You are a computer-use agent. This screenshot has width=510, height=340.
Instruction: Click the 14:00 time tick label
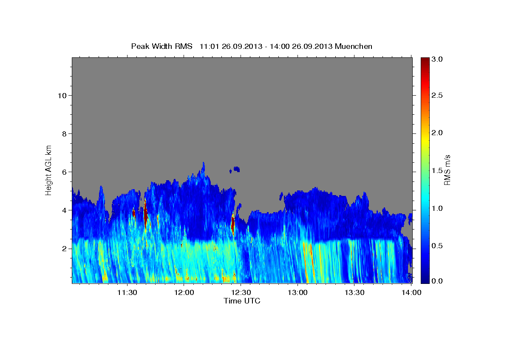(412, 292)
